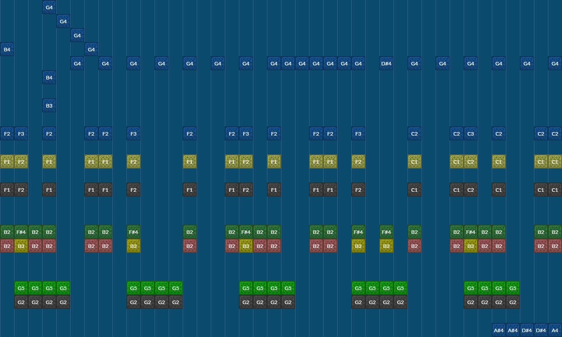Image resolution: width=562 pixels, height=337 pixels.
Task: Select the A4 note in the bottom row
Action: click(555, 330)
